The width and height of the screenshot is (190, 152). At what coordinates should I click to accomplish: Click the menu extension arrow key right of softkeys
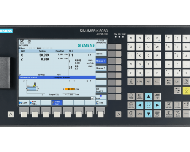118,114
